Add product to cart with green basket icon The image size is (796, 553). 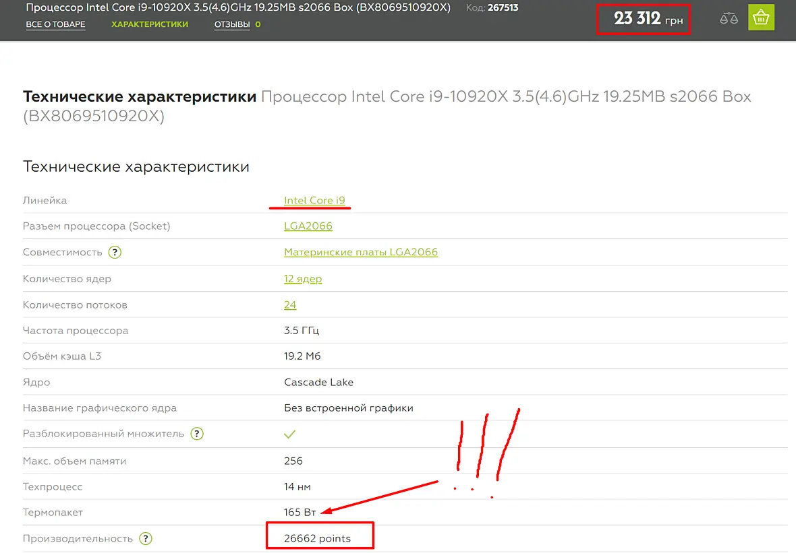pyautogui.click(x=761, y=18)
